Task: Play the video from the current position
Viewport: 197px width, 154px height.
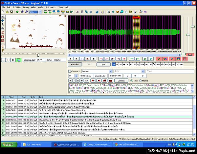Action: coord(3,60)
